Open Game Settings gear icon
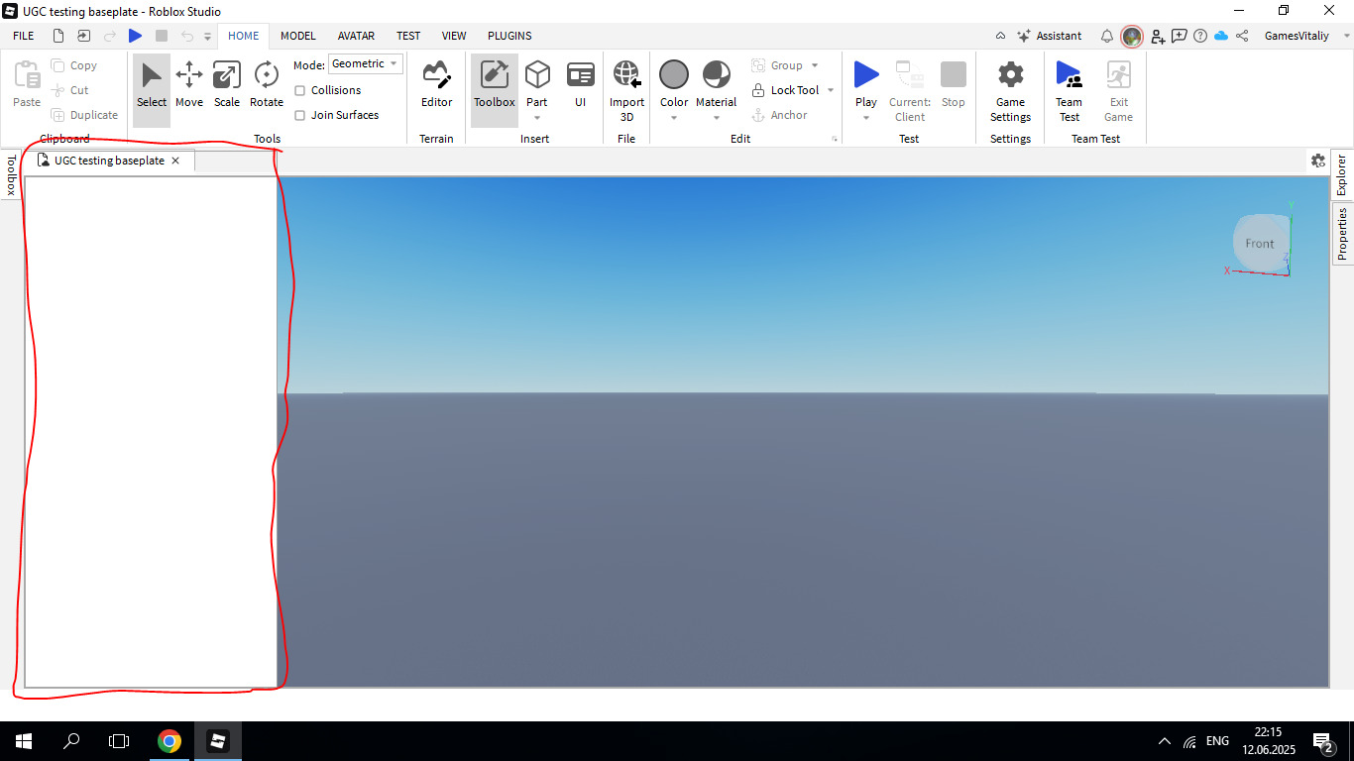1354x761 pixels. click(x=1010, y=75)
